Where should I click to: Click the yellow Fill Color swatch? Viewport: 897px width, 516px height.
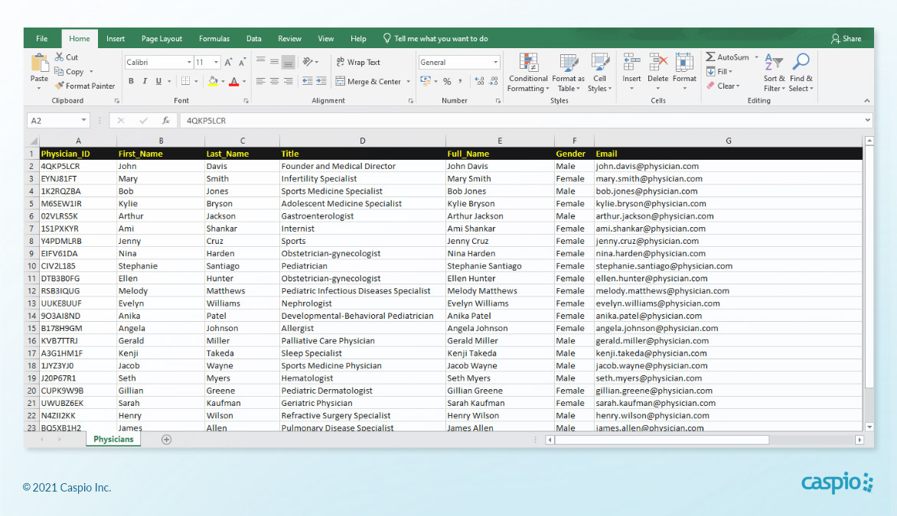(214, 82)
